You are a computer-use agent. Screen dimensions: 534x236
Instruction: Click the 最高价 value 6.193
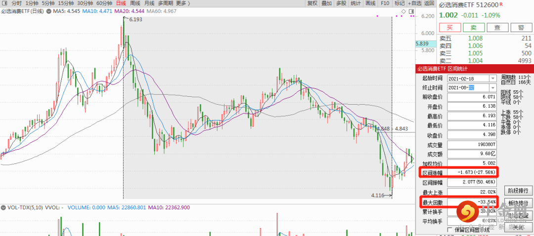coord(472,117)
